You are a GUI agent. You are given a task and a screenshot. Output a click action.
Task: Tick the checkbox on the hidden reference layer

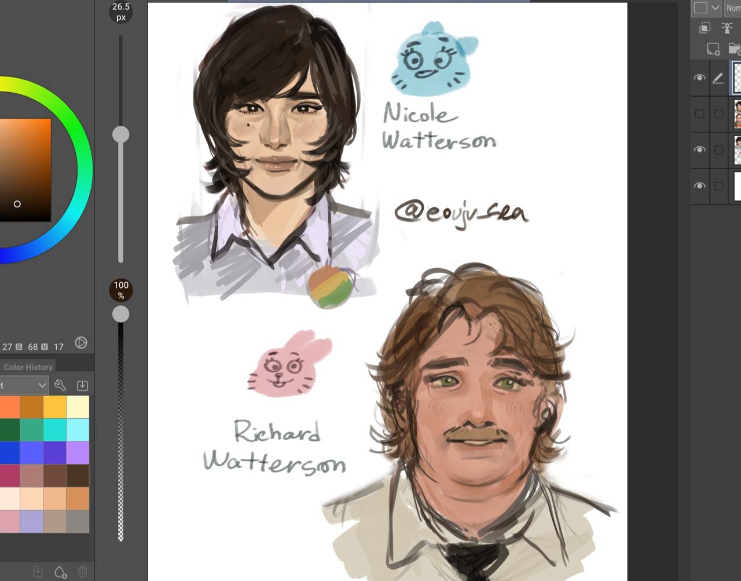[x=718, y=114]
